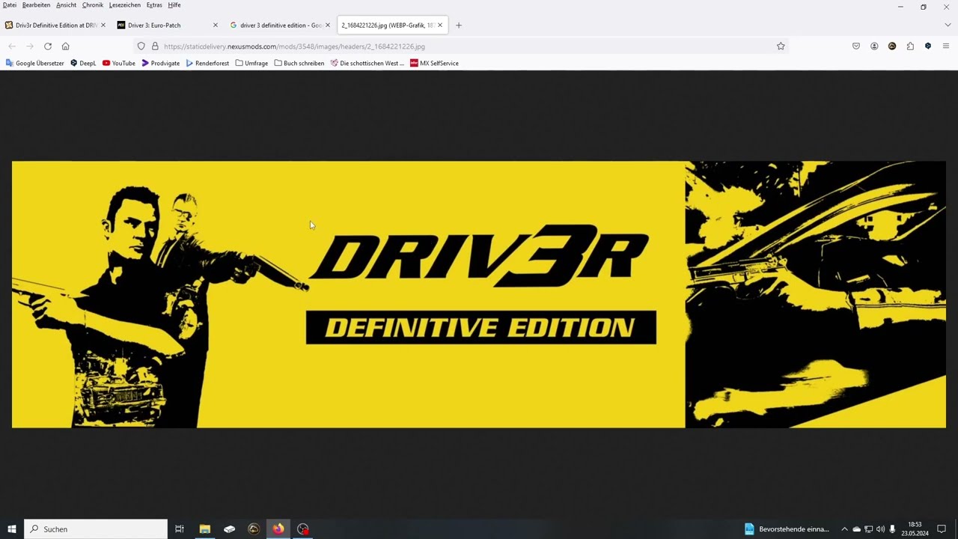Close the Google search tab
Image resolution: width=958 pixels, height=539 pixels.
pos(328,25)
